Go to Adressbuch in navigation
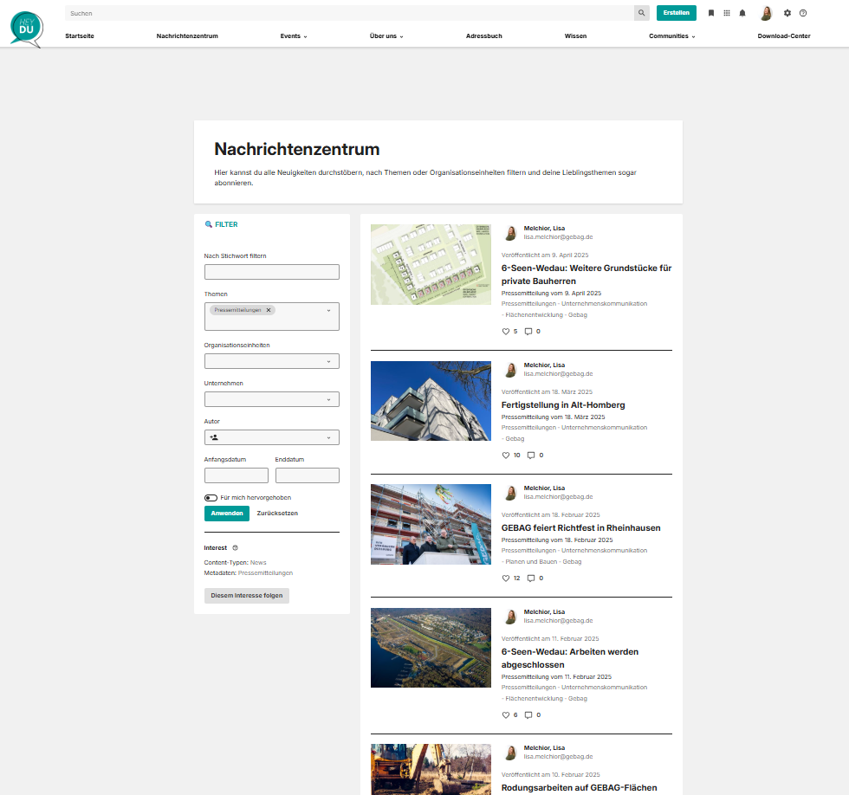 [483, 36]
